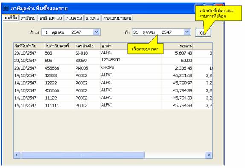Click total amount 60.00
This screenshot has width=245, height=168.
177,61
